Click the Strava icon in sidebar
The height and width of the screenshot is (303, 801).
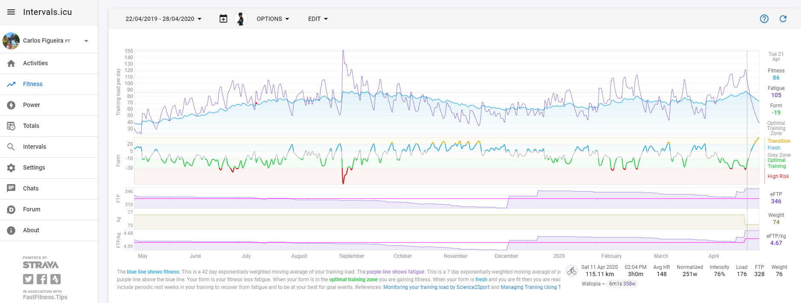[x=56, y=279]
